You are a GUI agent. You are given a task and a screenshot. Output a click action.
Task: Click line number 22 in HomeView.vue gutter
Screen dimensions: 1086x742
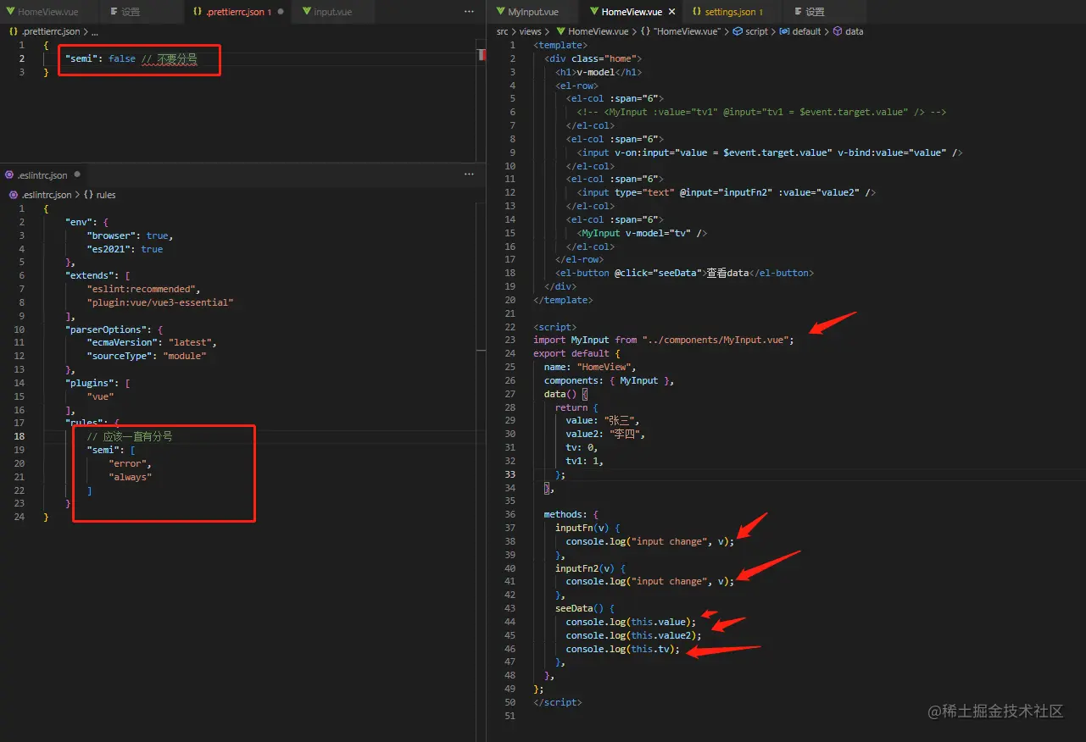510,326
